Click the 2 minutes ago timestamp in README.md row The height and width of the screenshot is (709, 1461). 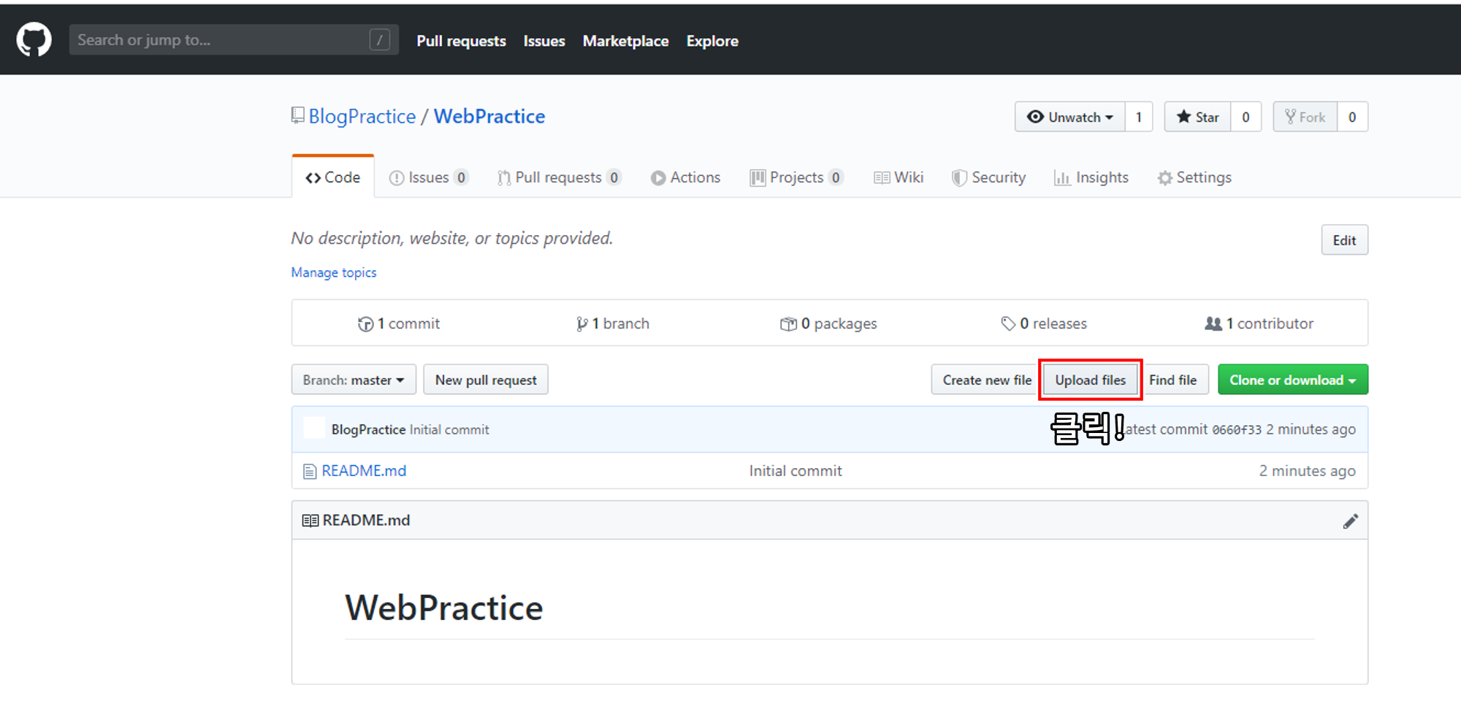[x=1307, y=471]
